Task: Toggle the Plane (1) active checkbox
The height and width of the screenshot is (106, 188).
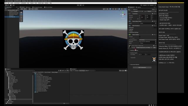Action: (132, 9)
